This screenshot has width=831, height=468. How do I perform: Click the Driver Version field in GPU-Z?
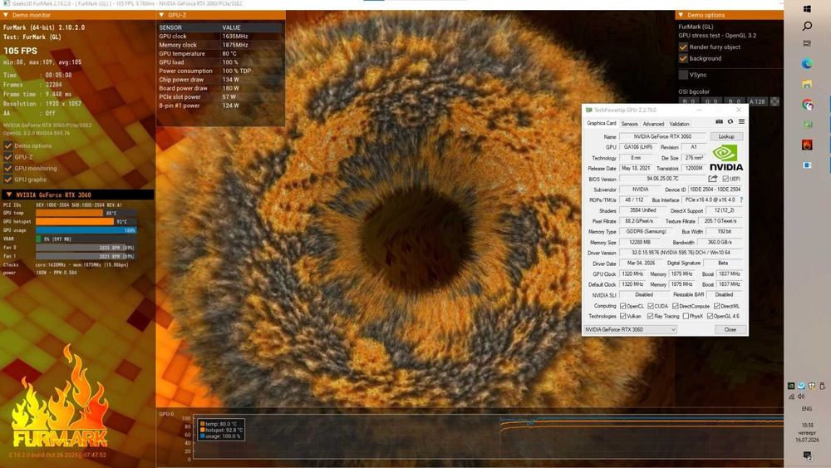681,253
